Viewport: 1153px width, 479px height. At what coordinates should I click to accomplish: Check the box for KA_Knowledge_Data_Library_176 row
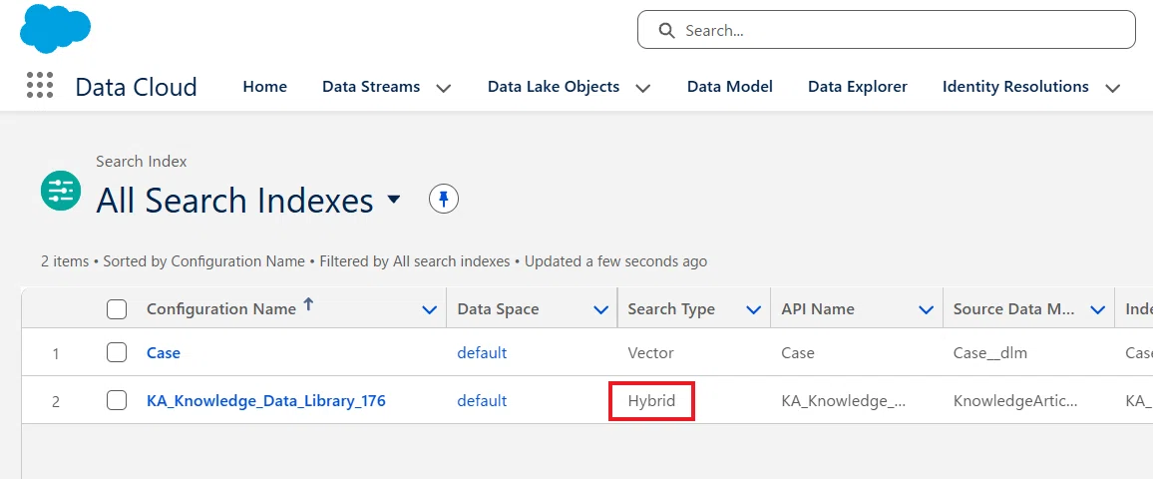pos(116,400)
